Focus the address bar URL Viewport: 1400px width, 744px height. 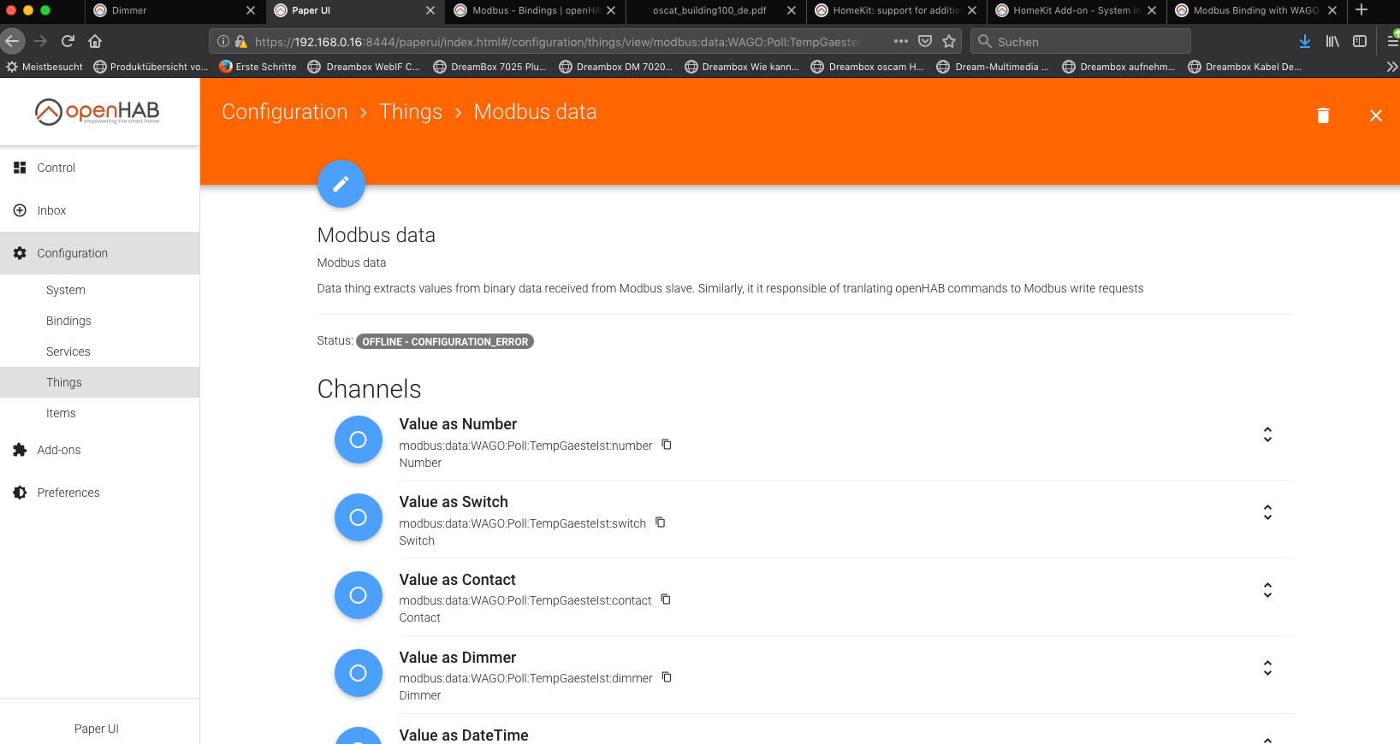pos(557,42)
